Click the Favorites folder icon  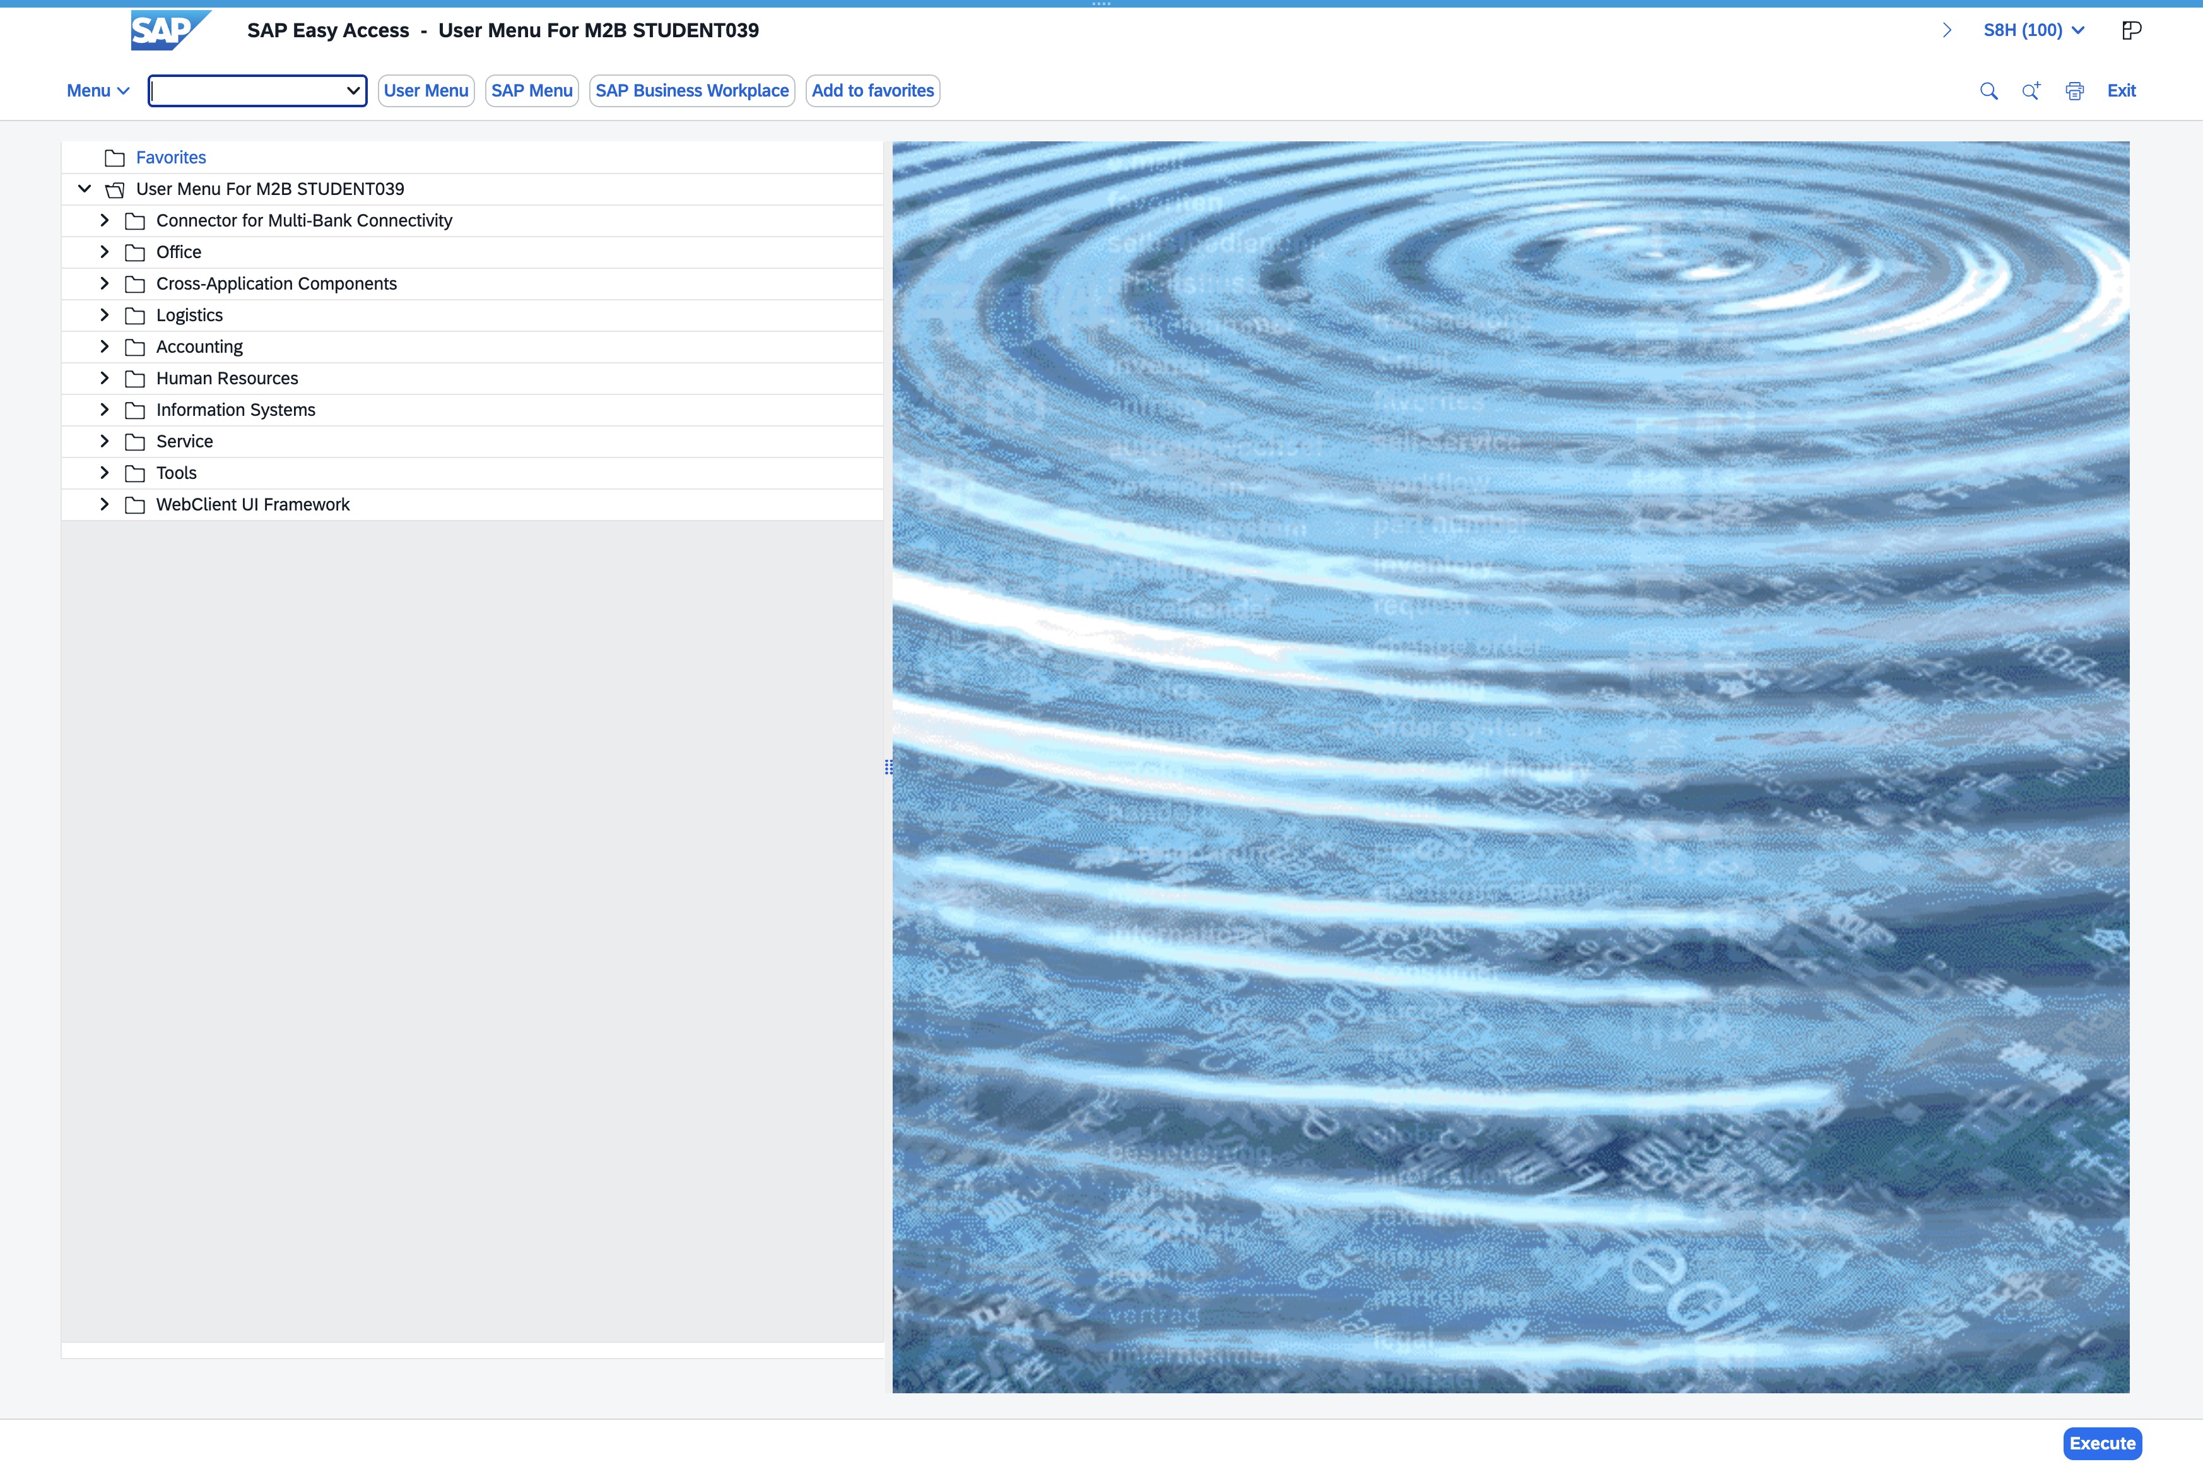(114, 157)
